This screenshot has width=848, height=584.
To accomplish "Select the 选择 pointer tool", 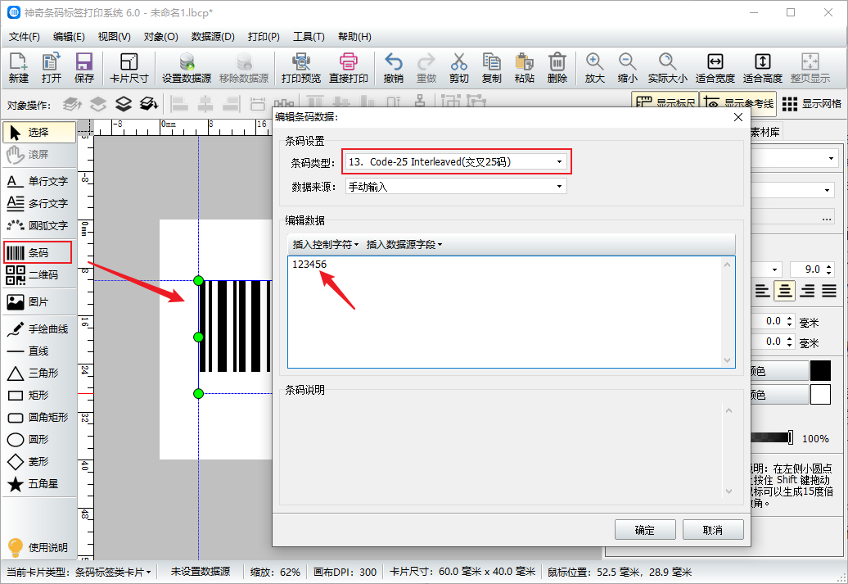I will coord(39,132).
